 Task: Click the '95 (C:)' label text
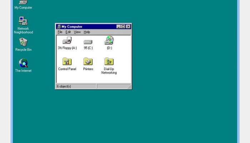tap(88, 48)
